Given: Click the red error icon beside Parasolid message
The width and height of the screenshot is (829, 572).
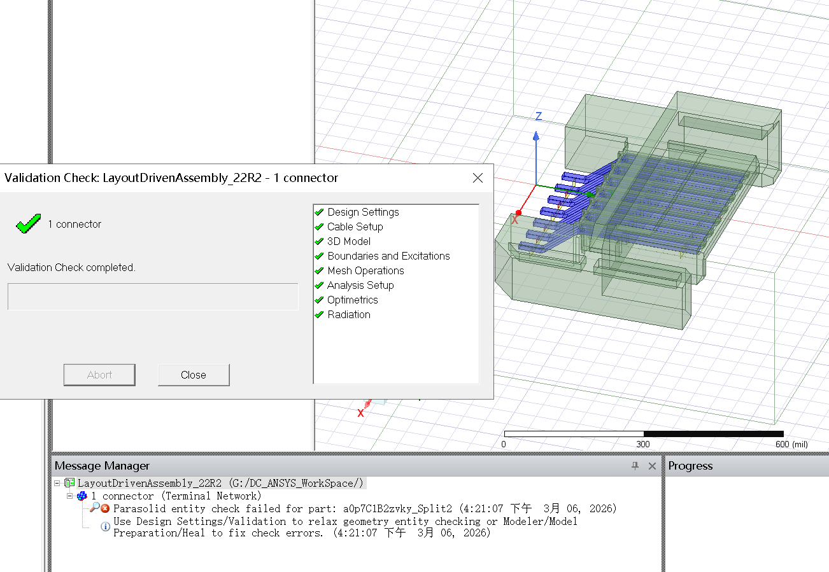Looking at the screenshot, I should point(106,508).
